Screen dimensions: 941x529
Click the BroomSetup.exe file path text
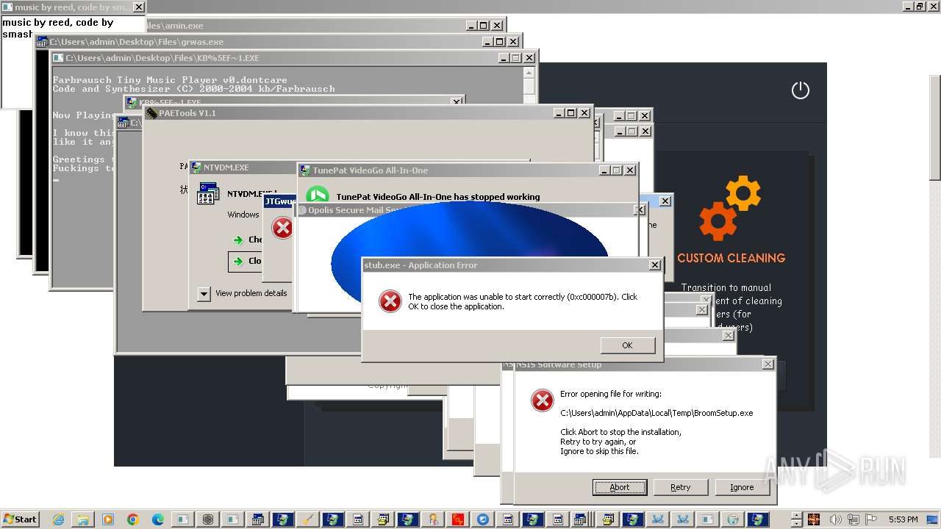(656, 413)
